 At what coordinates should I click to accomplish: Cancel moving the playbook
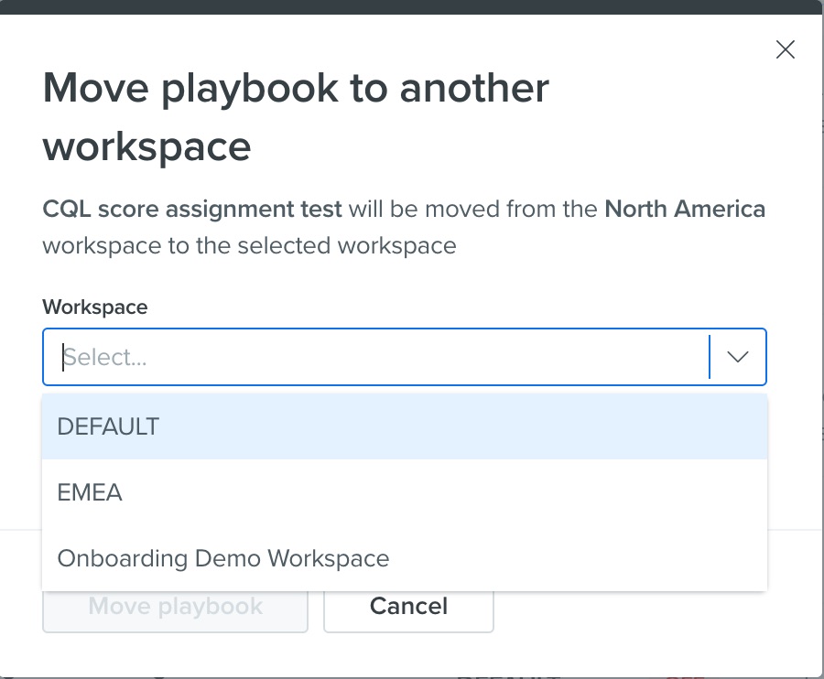(408, 610)
